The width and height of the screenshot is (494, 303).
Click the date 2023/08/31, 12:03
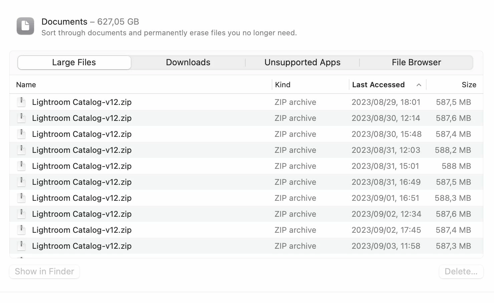pos(386,150)
